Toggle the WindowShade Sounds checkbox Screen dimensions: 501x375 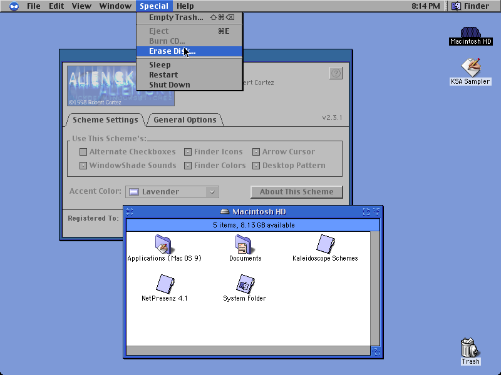(x=83, y=166)
